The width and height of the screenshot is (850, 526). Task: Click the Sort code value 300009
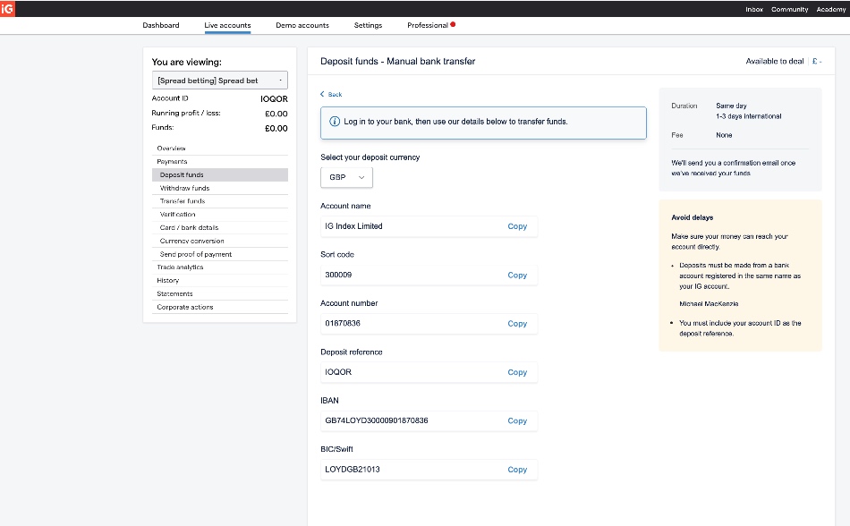tap(338, 275)
